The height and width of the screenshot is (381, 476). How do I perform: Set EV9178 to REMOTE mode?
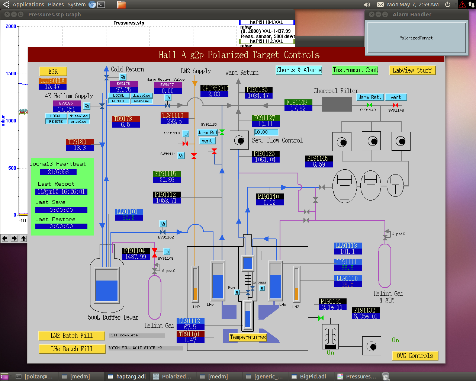point(119,101)
